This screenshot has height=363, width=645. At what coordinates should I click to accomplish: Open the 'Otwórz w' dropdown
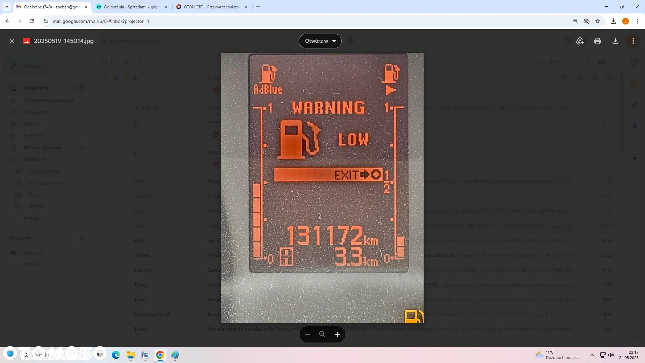tap(320, 41)
